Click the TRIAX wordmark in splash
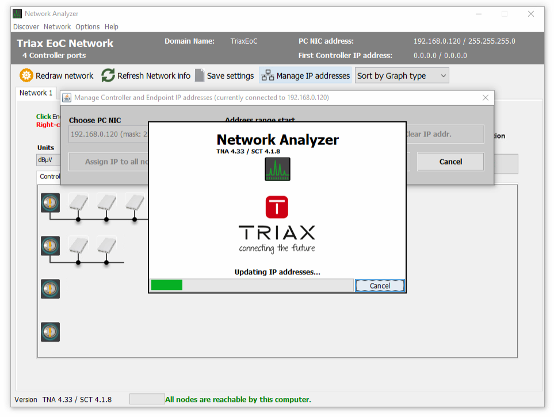Screen dimensions: 554x417 click(x=277, y=232)
